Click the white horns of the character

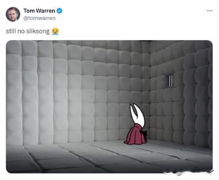coord(137,115)
